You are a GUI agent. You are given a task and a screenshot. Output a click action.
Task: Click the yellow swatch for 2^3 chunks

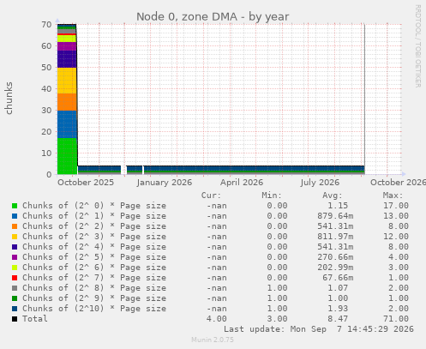coord(15,237)
